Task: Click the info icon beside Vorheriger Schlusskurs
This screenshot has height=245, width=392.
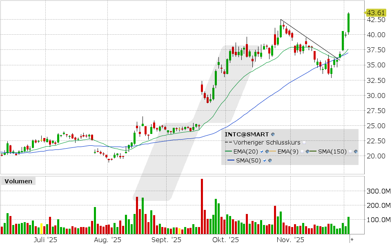Action: [304, 143]
